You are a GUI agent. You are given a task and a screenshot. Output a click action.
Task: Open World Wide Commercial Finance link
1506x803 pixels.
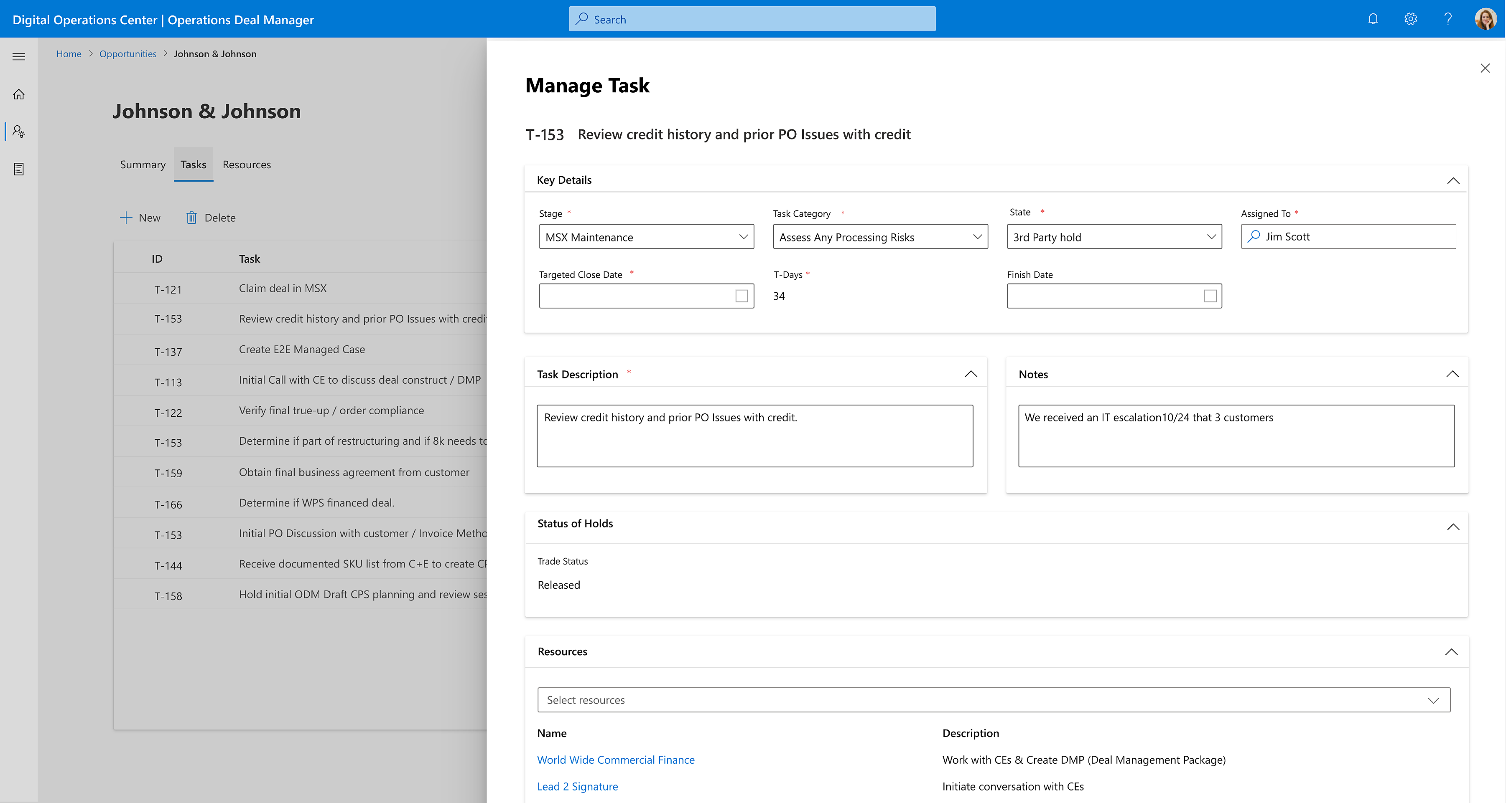click(x=616, y=760)
